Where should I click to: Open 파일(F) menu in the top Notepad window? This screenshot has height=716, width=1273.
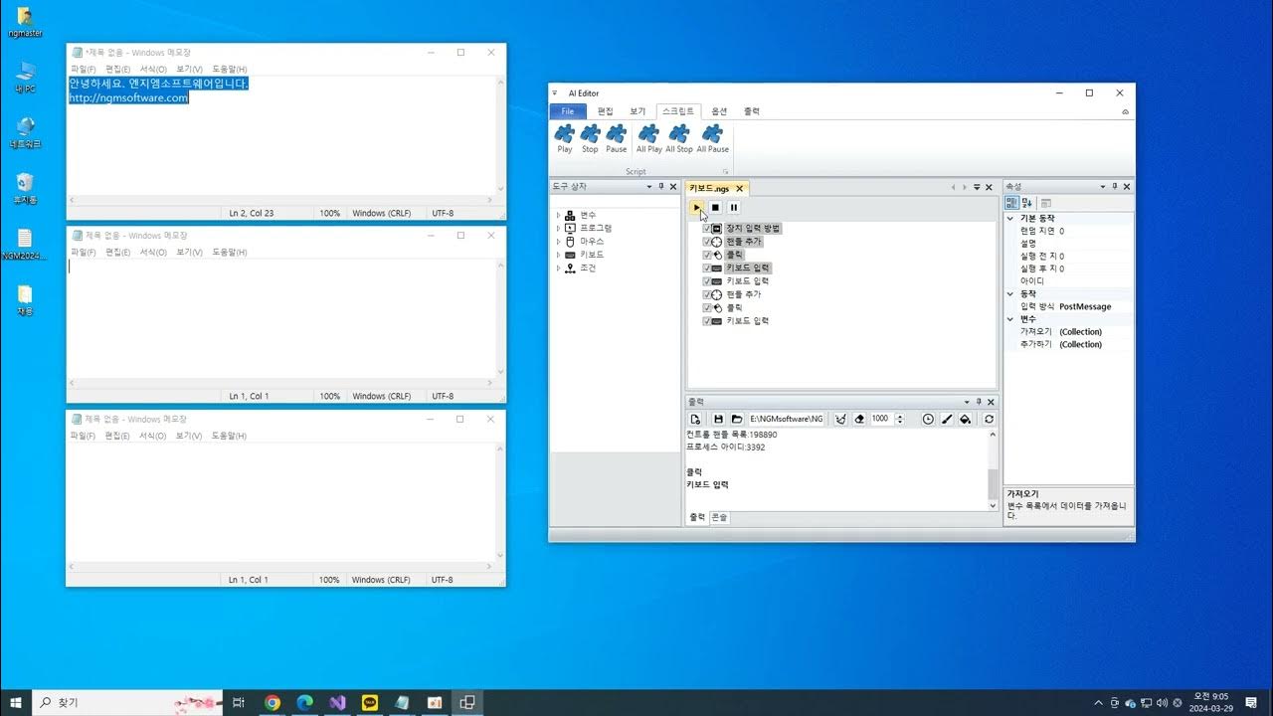pyautogui.click(x=84, y=69)
